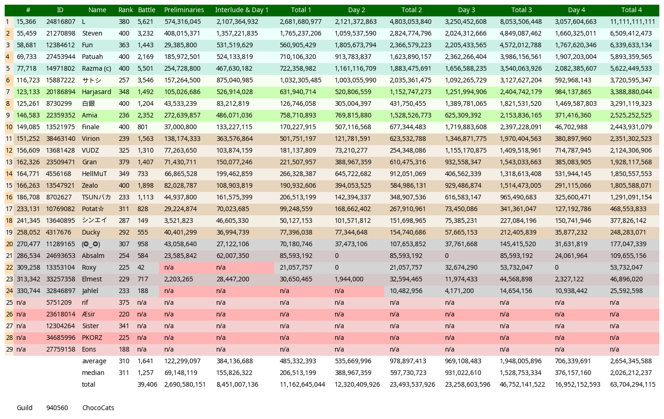This screenshot has height=419, width=664.
Task: Click the average row label
Action: pyautogui.click(x=94, y=361)
